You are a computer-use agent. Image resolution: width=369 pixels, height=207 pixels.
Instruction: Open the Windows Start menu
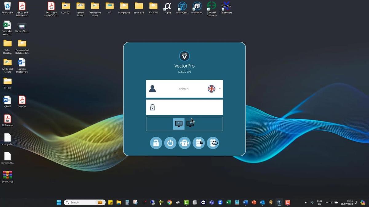click(59, 202)
